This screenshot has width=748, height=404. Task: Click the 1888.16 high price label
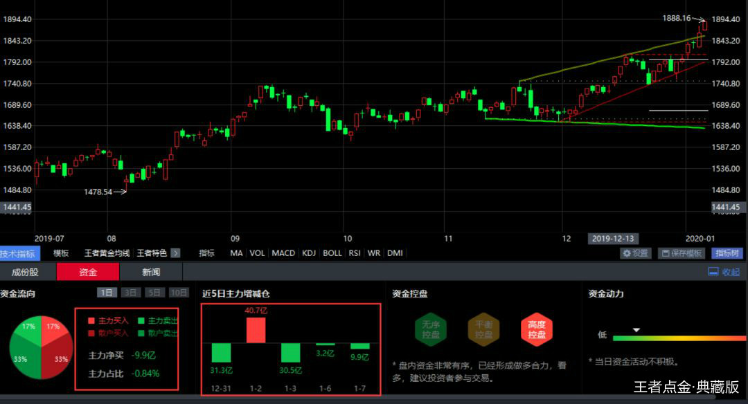(677, 18)
